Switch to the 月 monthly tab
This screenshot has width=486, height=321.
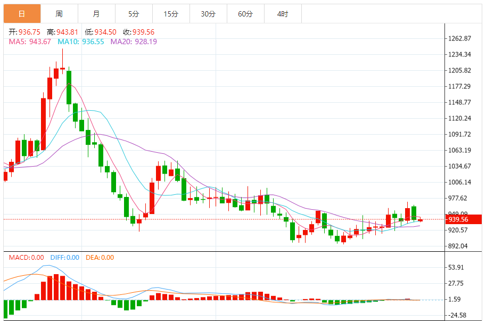click(96, 14)
